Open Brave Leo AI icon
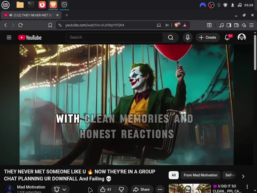This screenshot has height=193, width=257. coord(244,25)
